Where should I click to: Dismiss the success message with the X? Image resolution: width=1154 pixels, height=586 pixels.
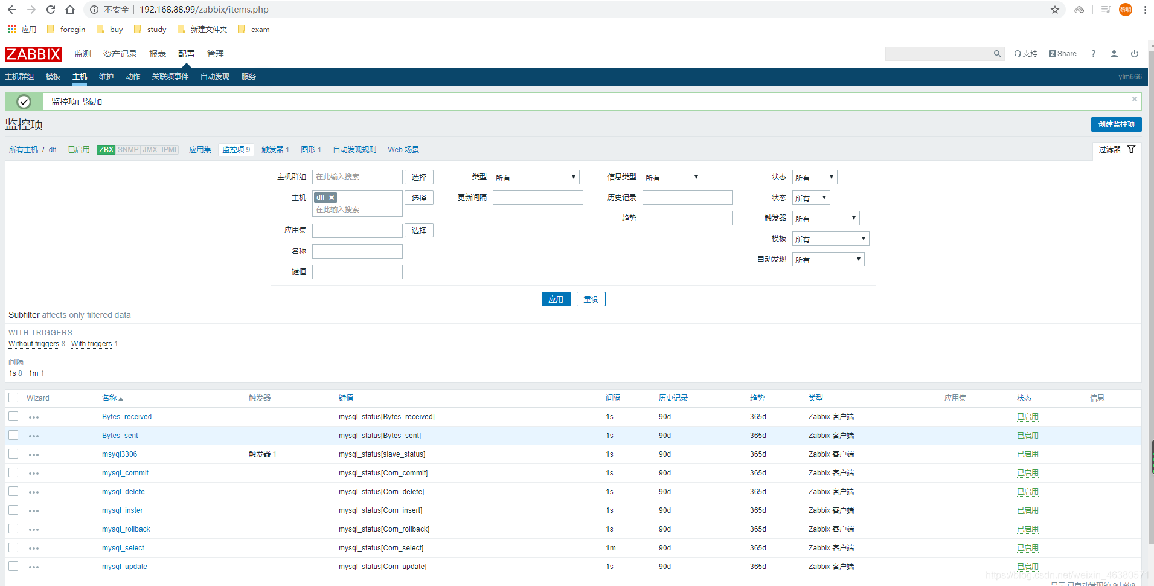(1135, 99)
